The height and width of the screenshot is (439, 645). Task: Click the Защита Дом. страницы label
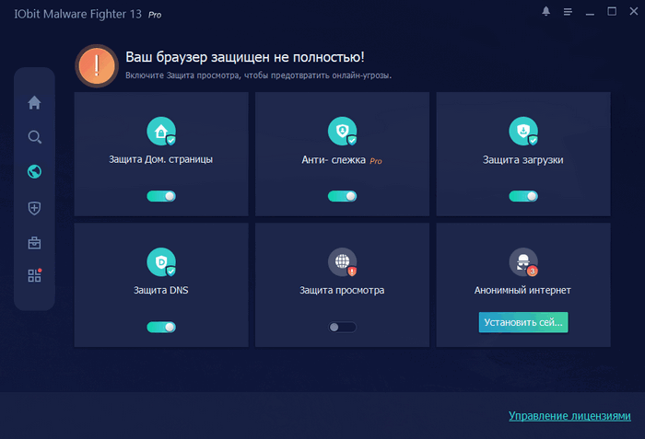(161, 159)
